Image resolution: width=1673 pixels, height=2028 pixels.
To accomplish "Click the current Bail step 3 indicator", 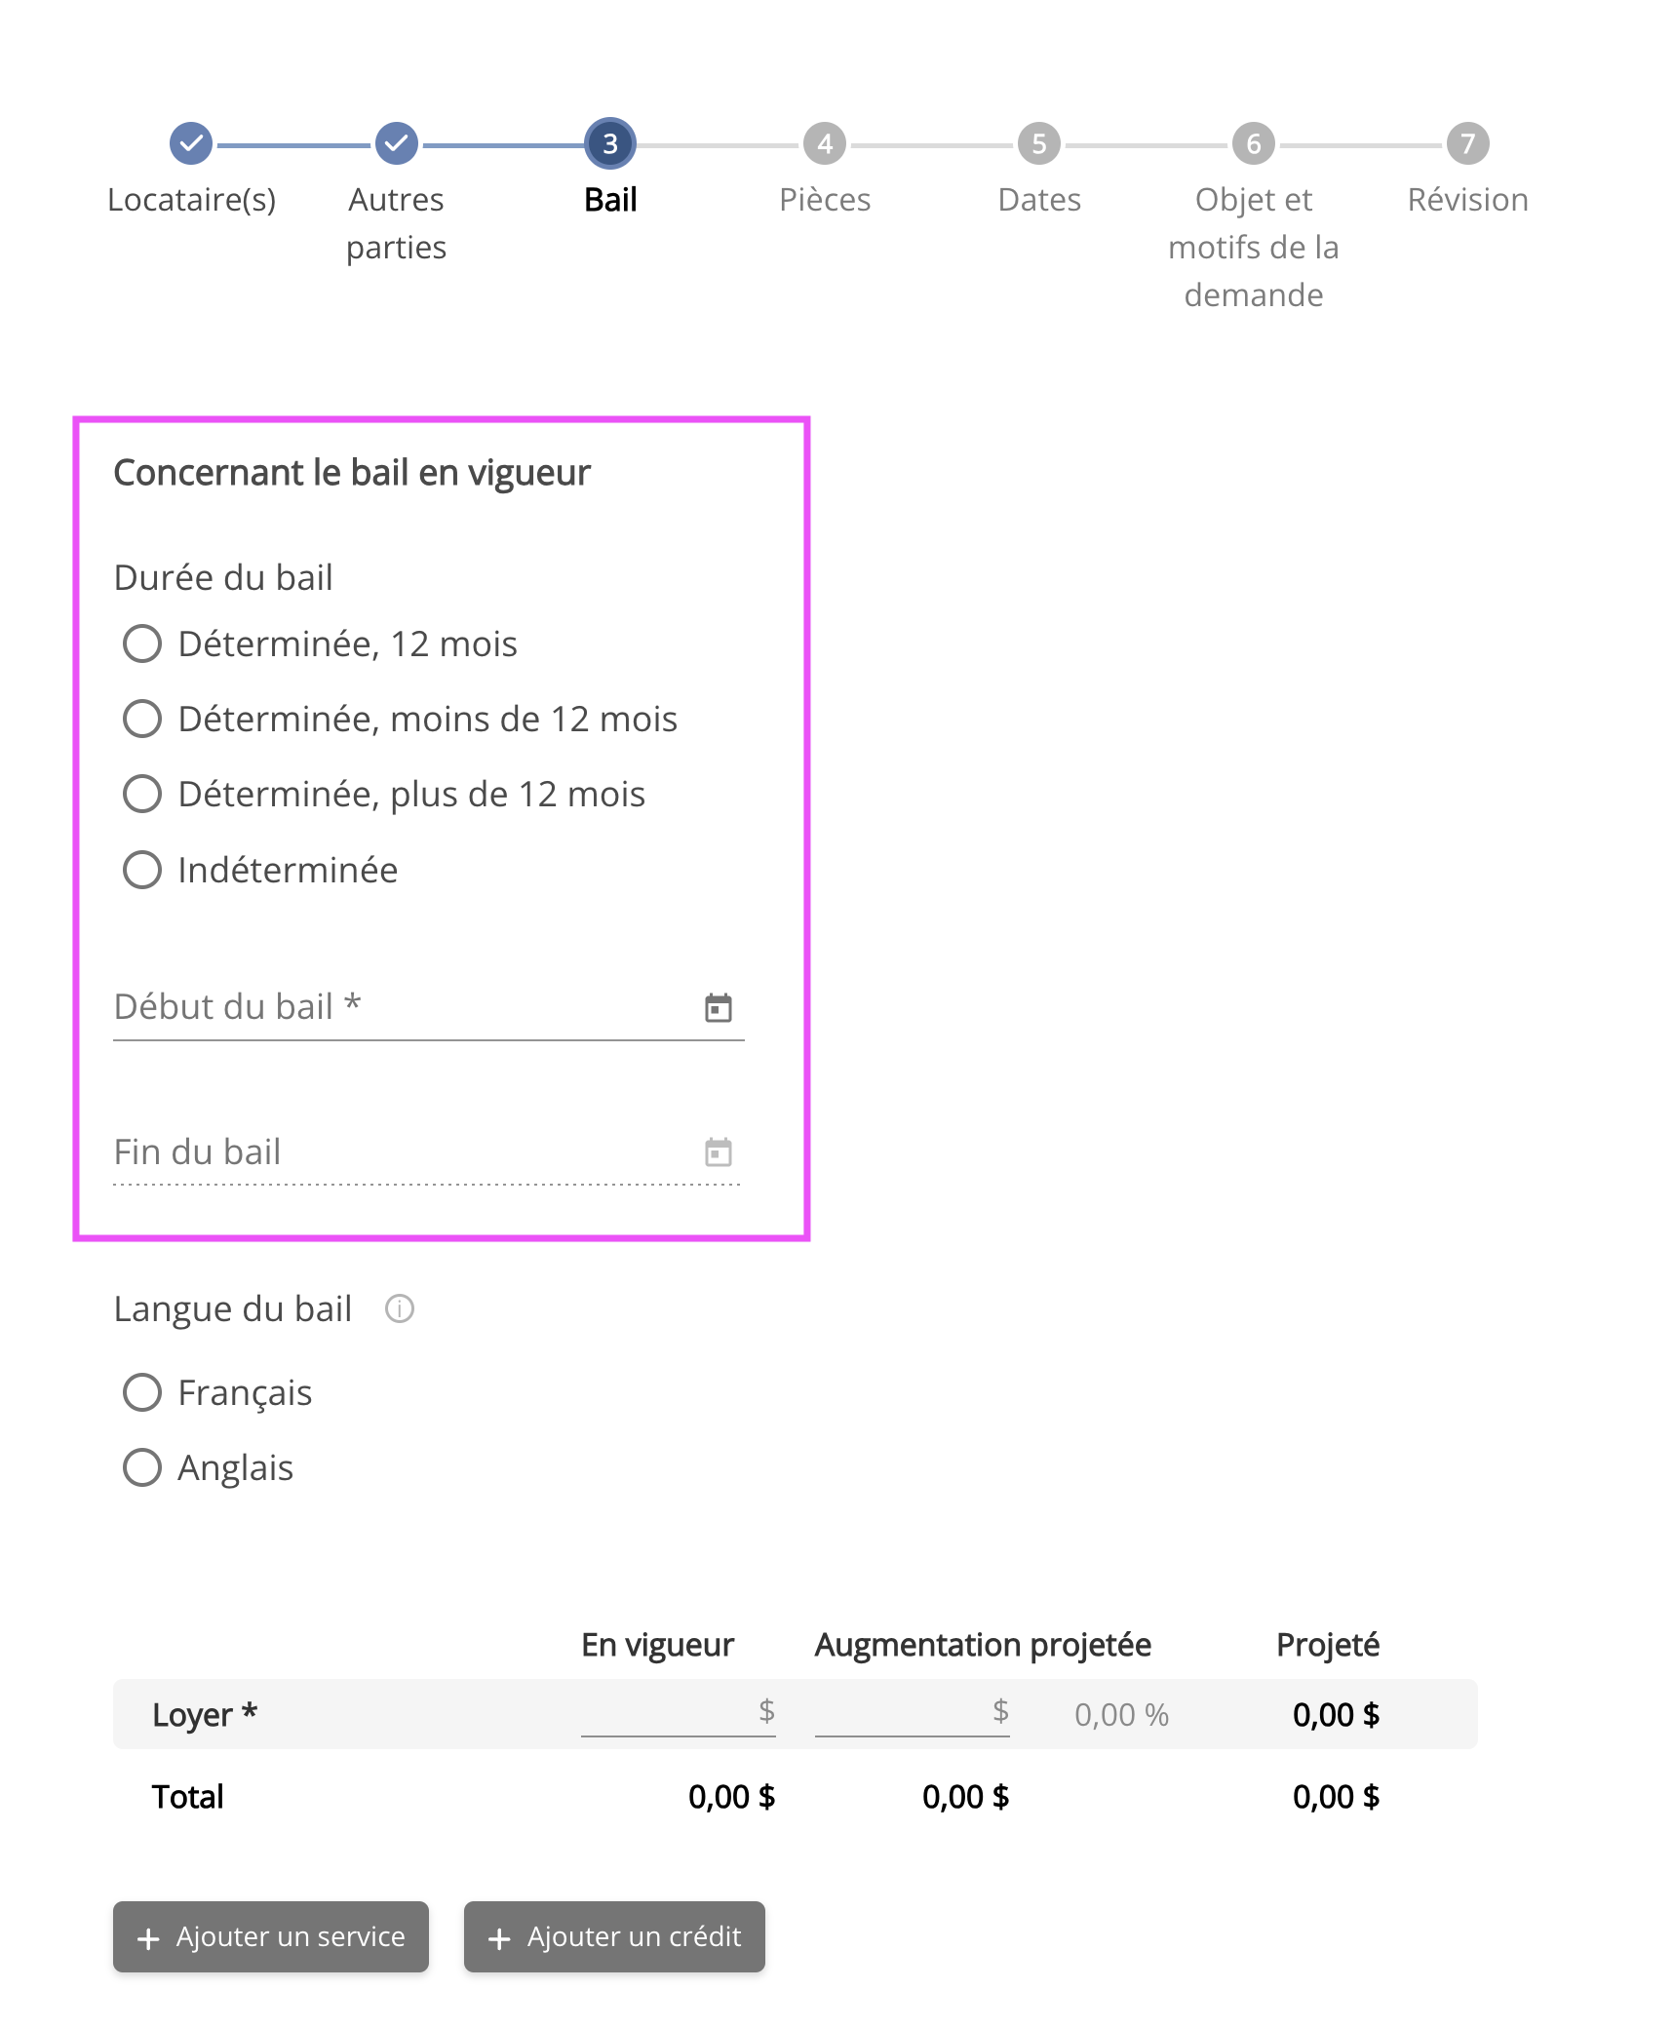I will (x=610, y=143).
